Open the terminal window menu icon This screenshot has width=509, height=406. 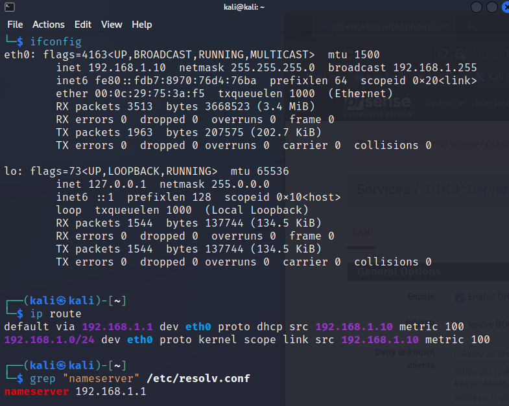6,7
